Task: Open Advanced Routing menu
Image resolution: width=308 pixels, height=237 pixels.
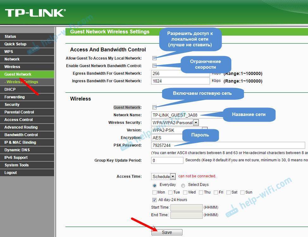Action: tap(27, 127)
